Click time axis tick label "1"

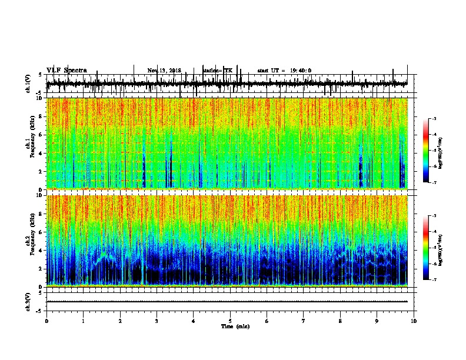click(83, 321)
